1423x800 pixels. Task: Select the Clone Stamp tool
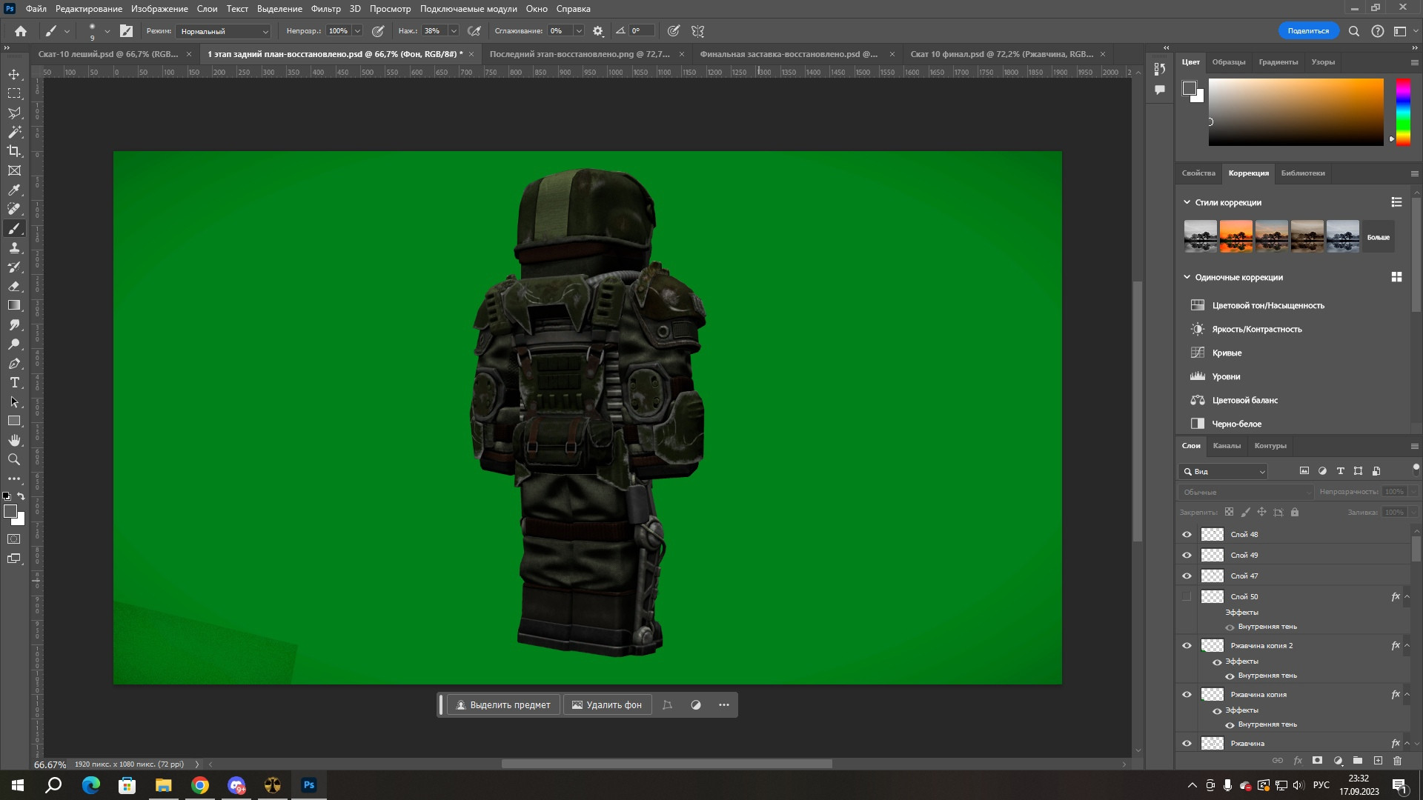(x=14, y=248)
